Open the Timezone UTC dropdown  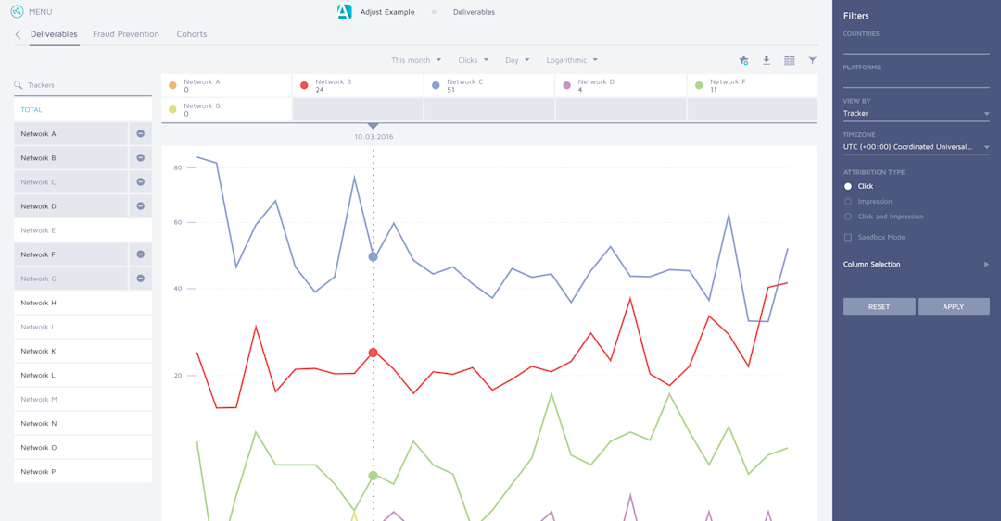[916, 147]
